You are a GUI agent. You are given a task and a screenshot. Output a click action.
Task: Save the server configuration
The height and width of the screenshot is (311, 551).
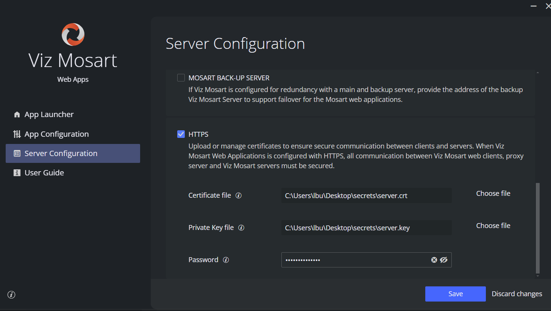pos(456,294)
